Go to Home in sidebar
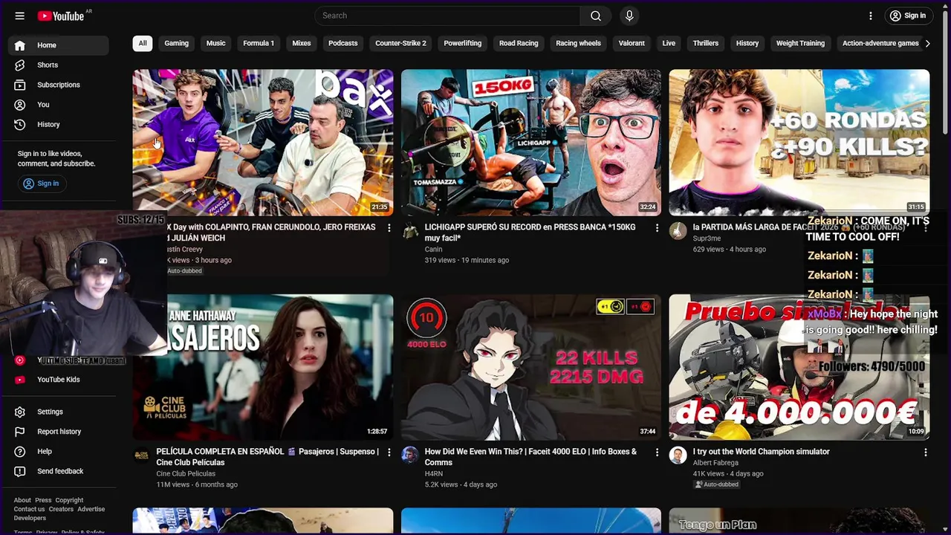The width and height of the screenshot is (951, 535). pyautogui.click(x=59, y=45)
